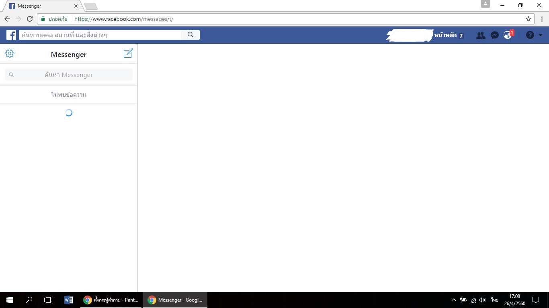Open the Action Center notification icon
Viewport: 549px width, 308px height.
536,300
